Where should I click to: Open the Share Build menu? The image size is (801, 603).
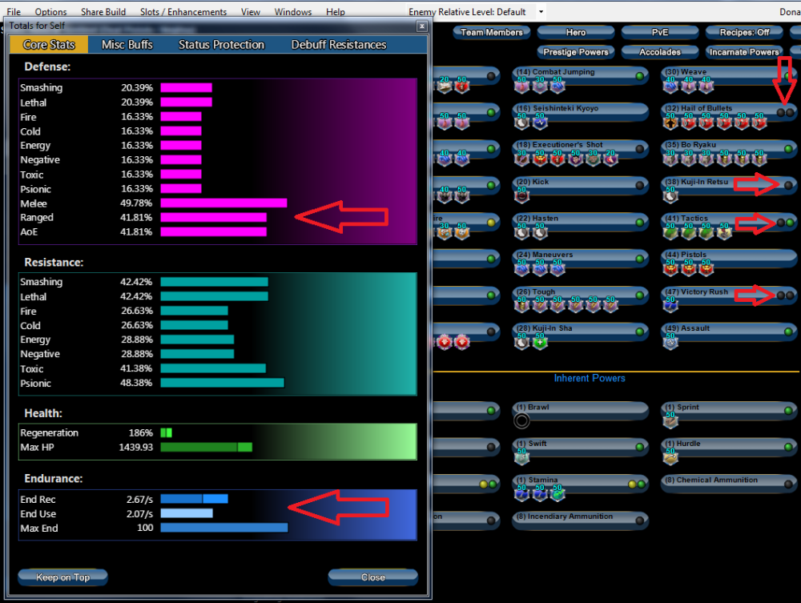click(x=103, y=12)
